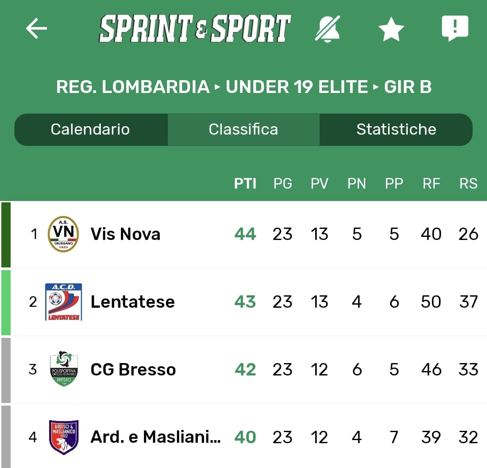Click the Vis Nova club crest
The width and height of the screenshot is (487, 468).
pyautogui.click(x=63, y=234)
